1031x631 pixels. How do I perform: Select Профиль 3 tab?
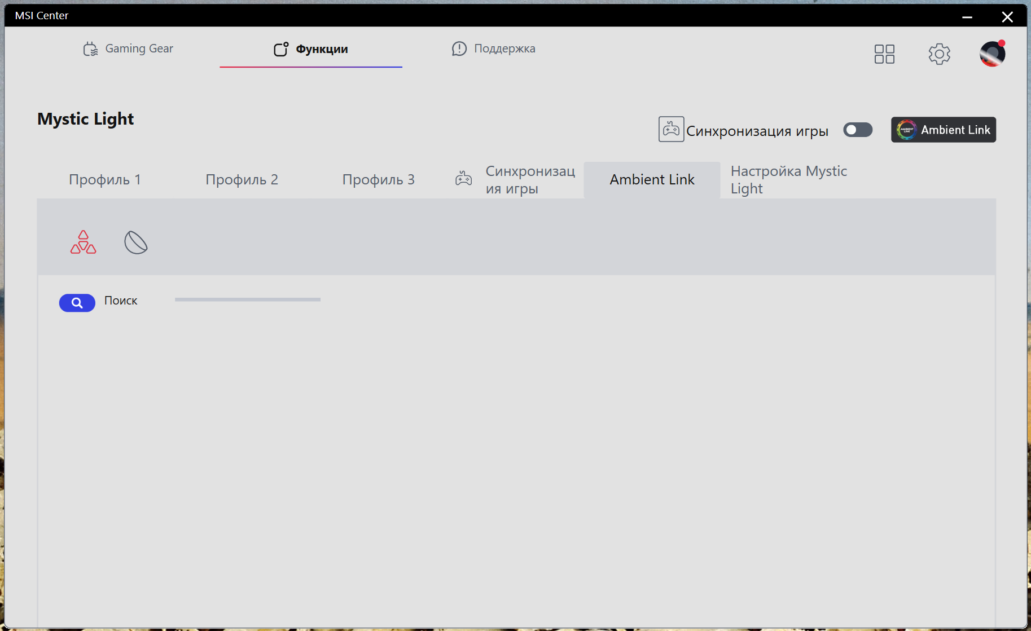[x=379, y=180]
